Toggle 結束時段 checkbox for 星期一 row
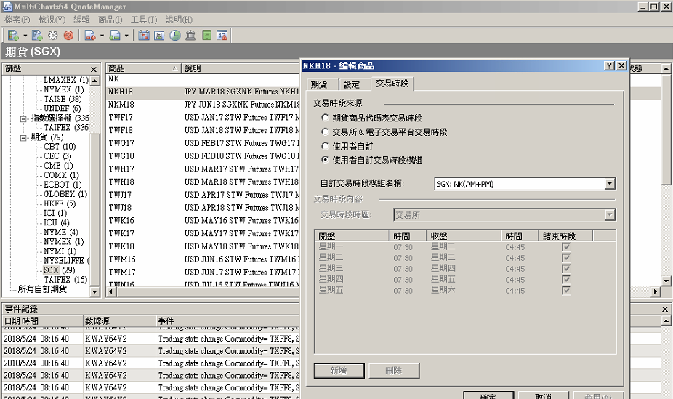The width and height of the screenshot is (673, 399). click(x=566, y=246)
